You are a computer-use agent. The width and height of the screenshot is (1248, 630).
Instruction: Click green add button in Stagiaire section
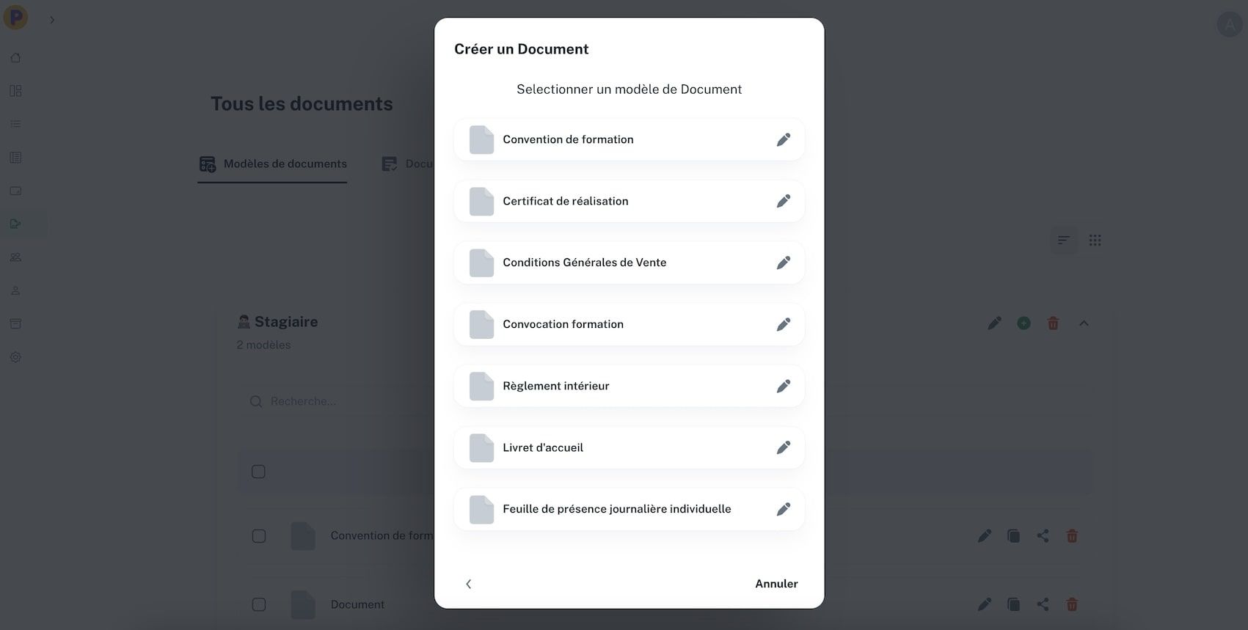tap(1023, 323)
